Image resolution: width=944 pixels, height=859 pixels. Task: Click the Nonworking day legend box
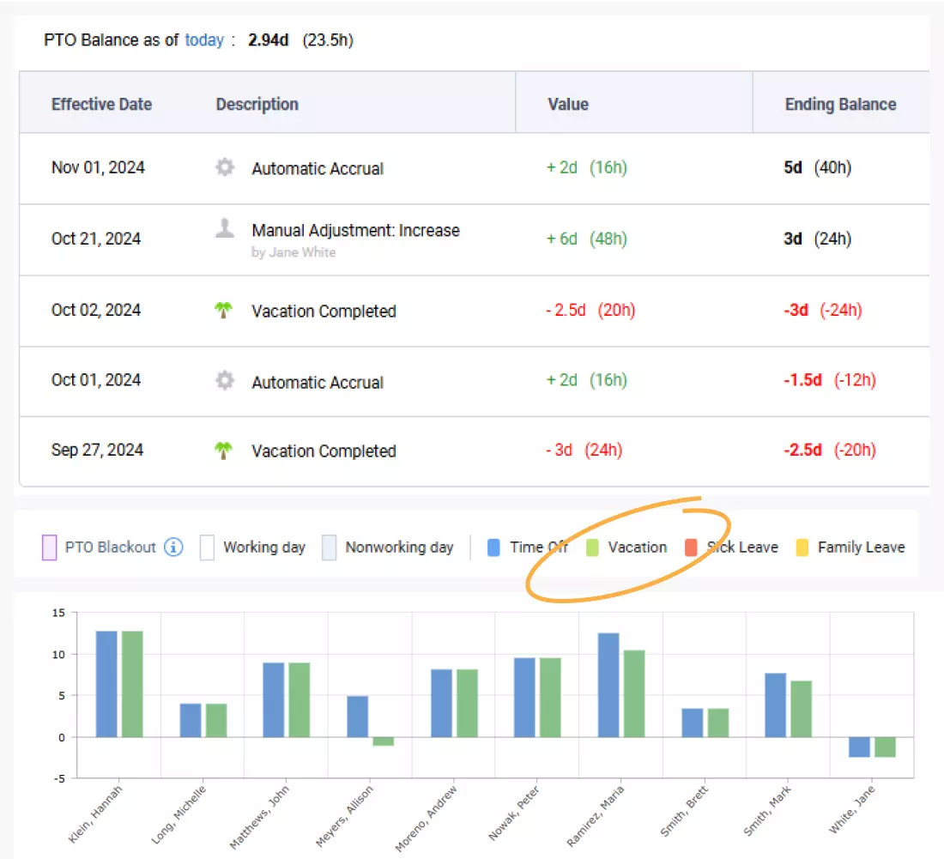click(330, 547)
